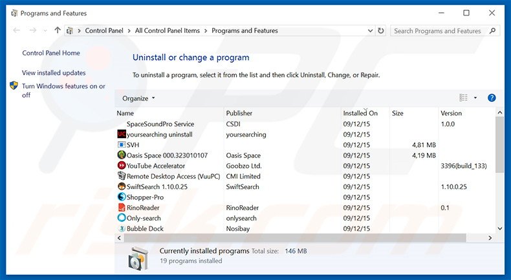Viewport: 511px width, 280px height.
Task: Open the recent locations dropdown arrow
Action: click(x=45, y=31)
